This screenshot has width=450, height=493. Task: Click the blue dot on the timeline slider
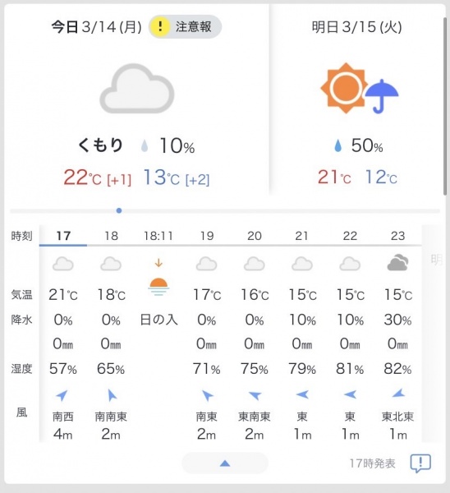pos(119,210)
